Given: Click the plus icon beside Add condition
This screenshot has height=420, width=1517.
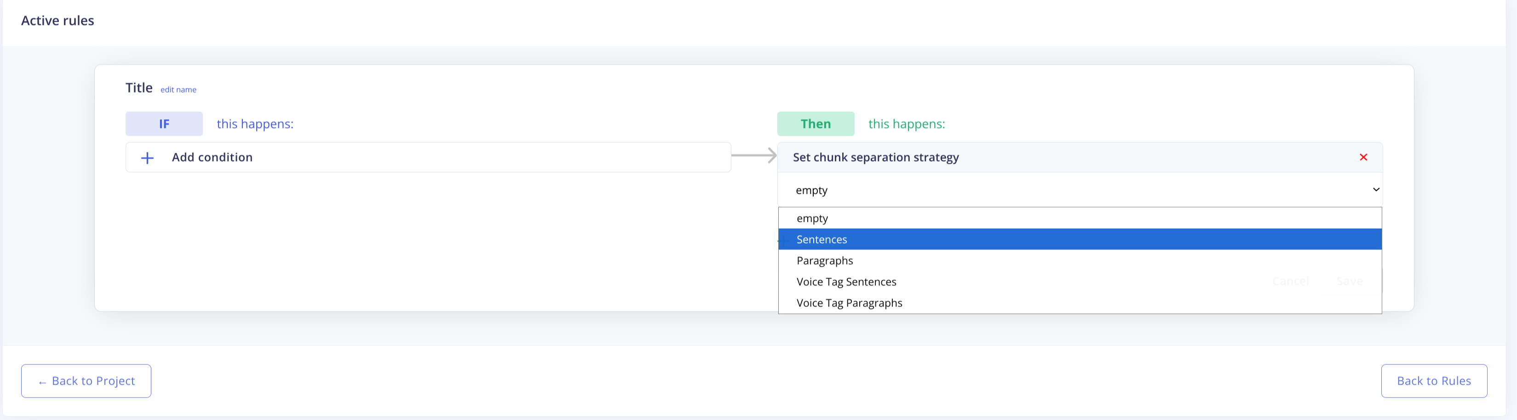Looking at the screenshot, I should pos(147,158).
